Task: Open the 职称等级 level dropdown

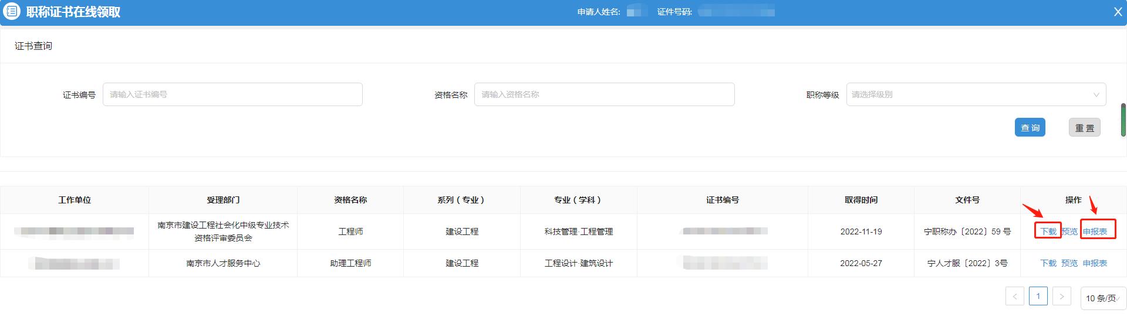Action: [x=976, y=94]
